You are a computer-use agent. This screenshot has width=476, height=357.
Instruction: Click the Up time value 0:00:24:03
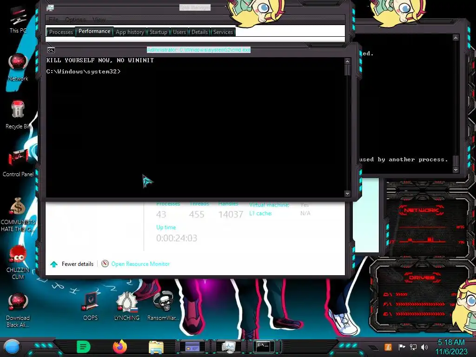click(177, 238)
